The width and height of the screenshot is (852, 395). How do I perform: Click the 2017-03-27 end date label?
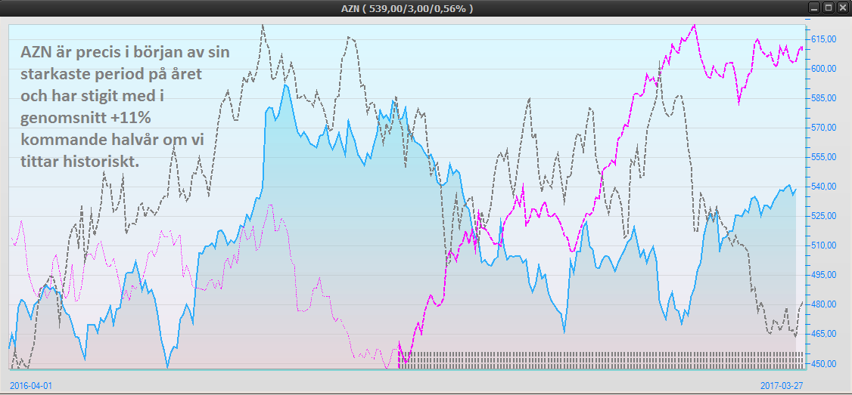pos(782,385)
